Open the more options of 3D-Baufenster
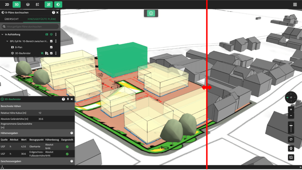 click(56, 53)
